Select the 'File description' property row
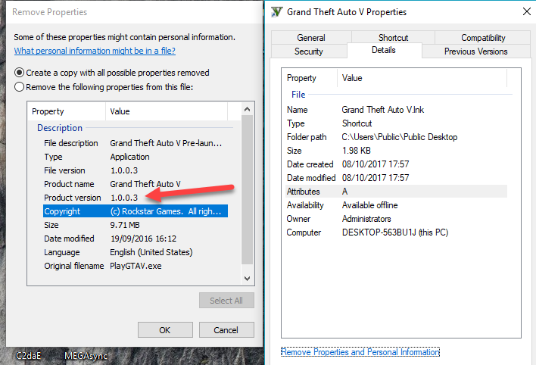The width and height of the screenshot is (536, 365). tap(136, 143)
